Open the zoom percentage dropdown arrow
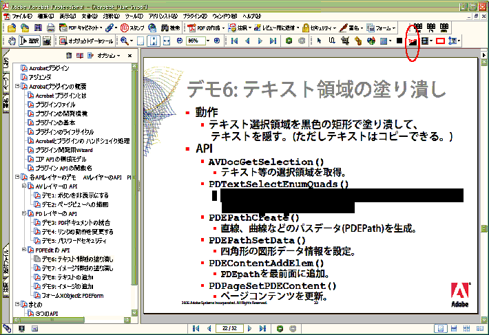 pos(208,41)
